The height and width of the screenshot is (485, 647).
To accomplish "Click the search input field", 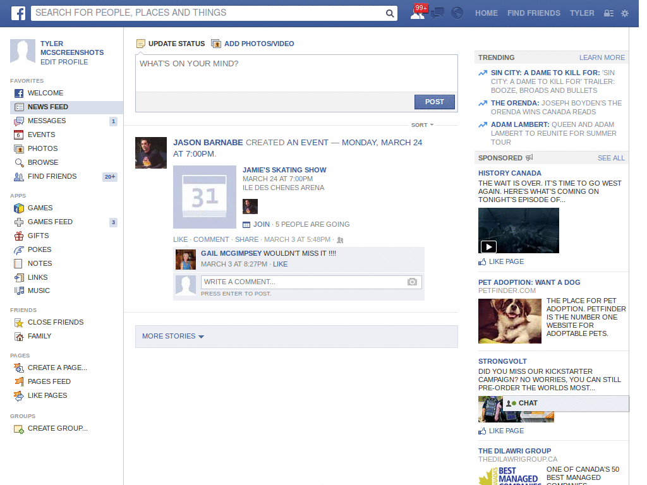I will click(209, 13).
